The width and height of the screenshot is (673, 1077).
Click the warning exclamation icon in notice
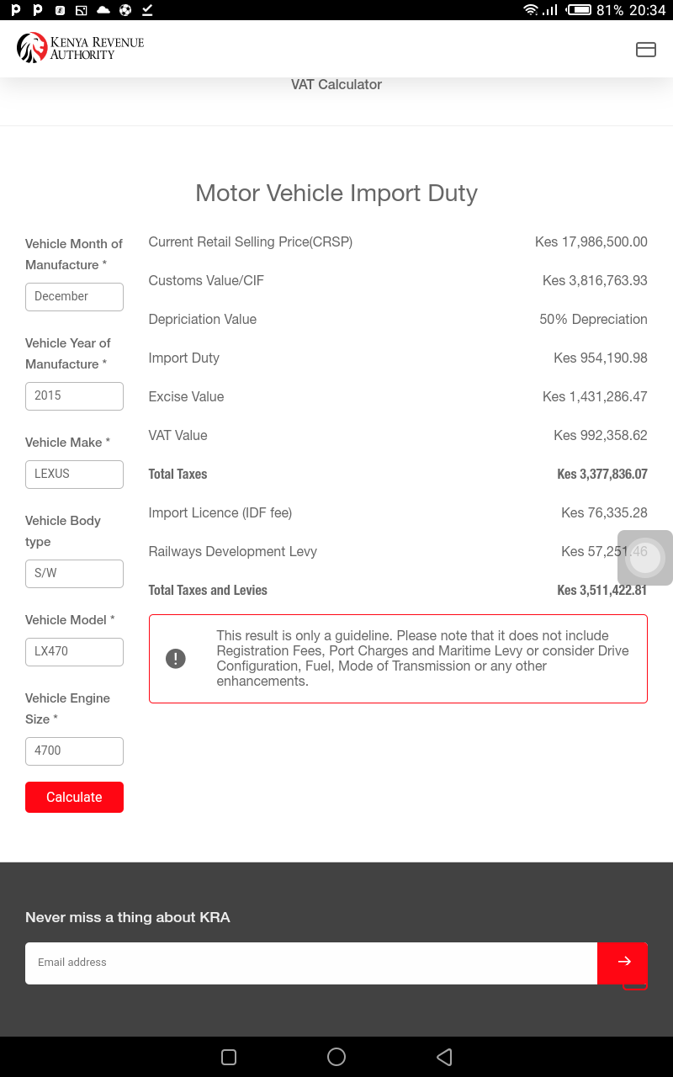(x=176, y=658)
